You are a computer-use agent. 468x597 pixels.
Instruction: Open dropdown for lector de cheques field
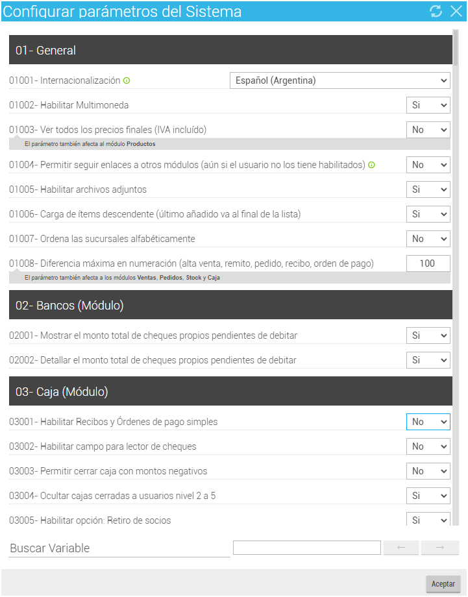click(x=428, y=446)
